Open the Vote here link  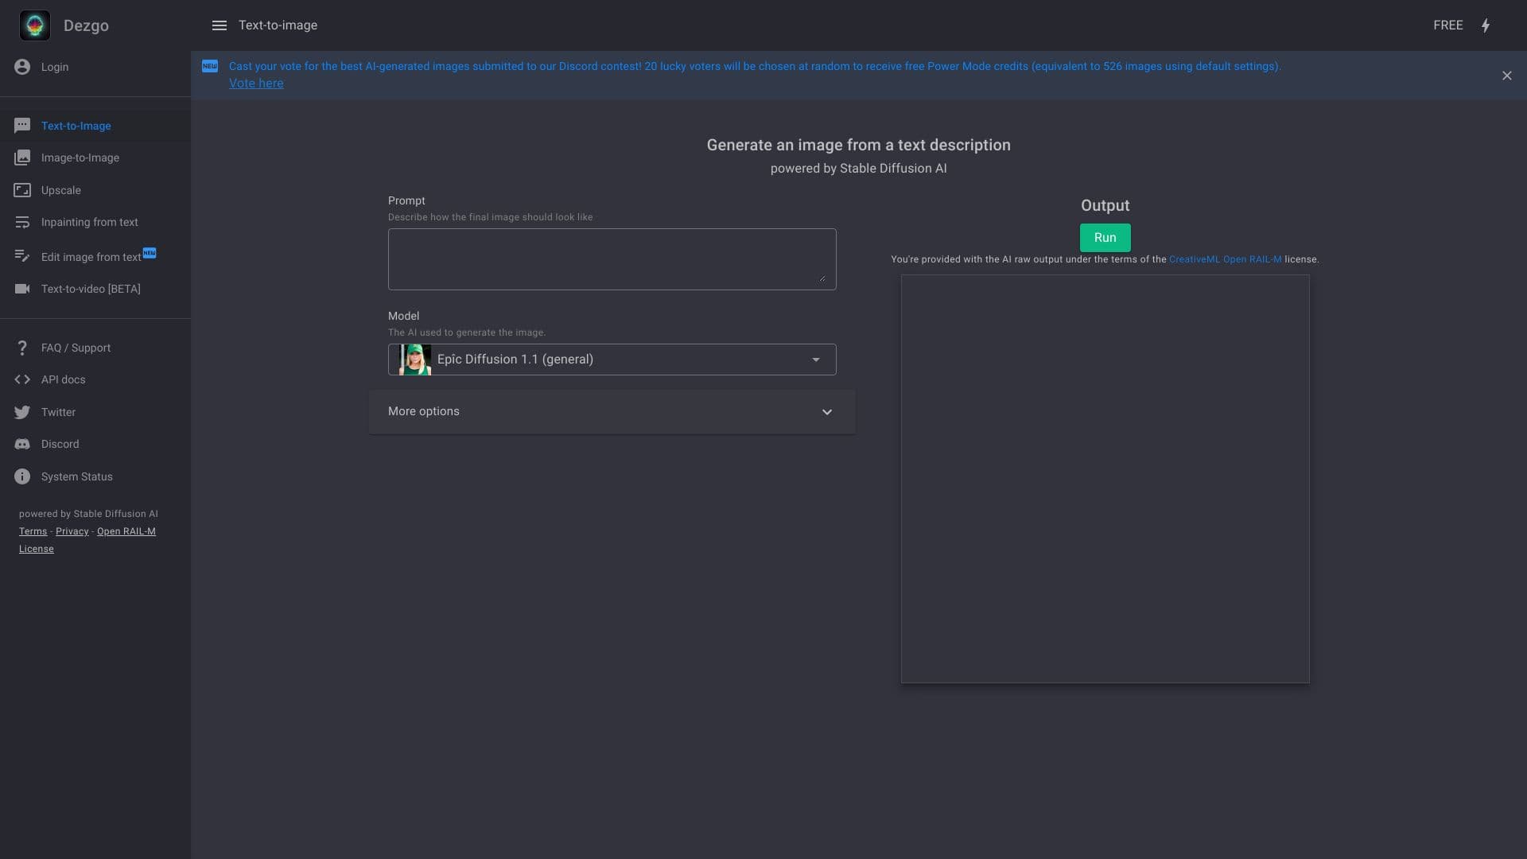pos(256,83)
